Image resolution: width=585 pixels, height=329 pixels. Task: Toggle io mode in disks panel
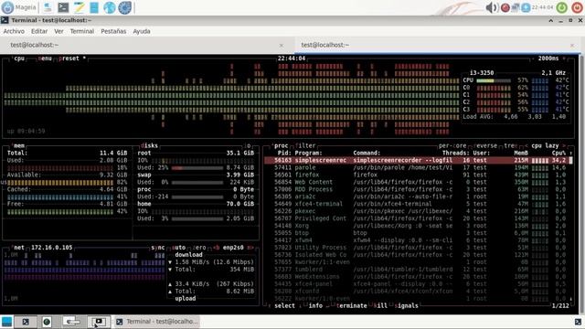248,146
